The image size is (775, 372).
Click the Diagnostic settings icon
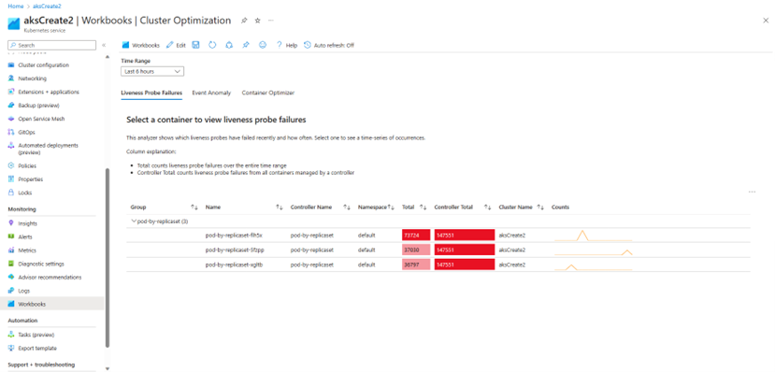pos(11,264)
